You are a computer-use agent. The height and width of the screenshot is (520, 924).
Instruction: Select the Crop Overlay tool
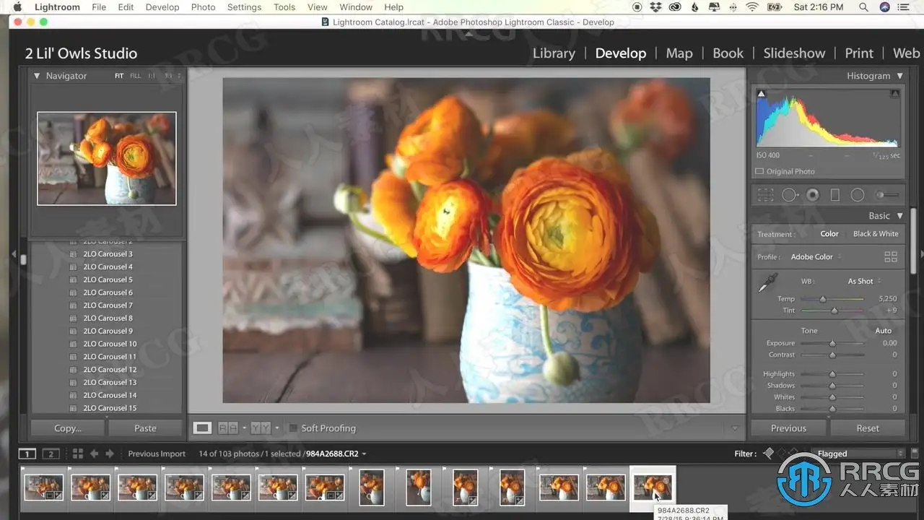click(x=765, y=195)
